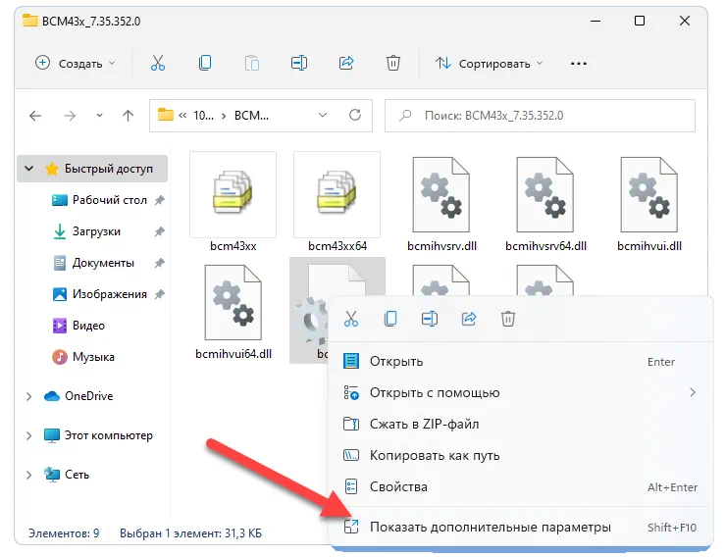The width and height of the screenshot is (725, 557).
Task: Open Этот компьютер in the sidebar
Action: [x=108, y=435]
